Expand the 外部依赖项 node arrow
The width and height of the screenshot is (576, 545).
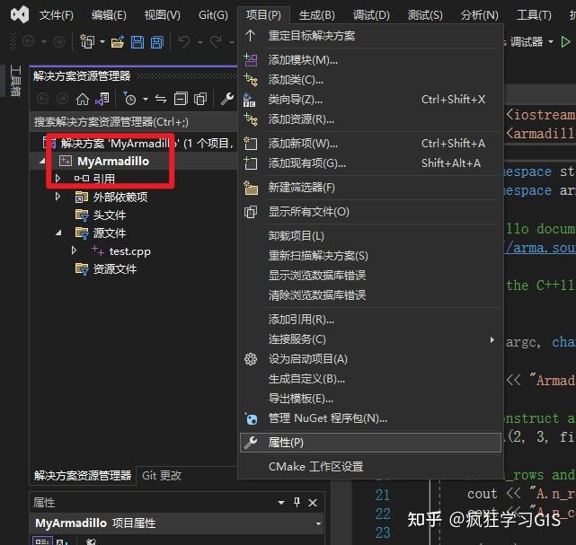[58, 197]
